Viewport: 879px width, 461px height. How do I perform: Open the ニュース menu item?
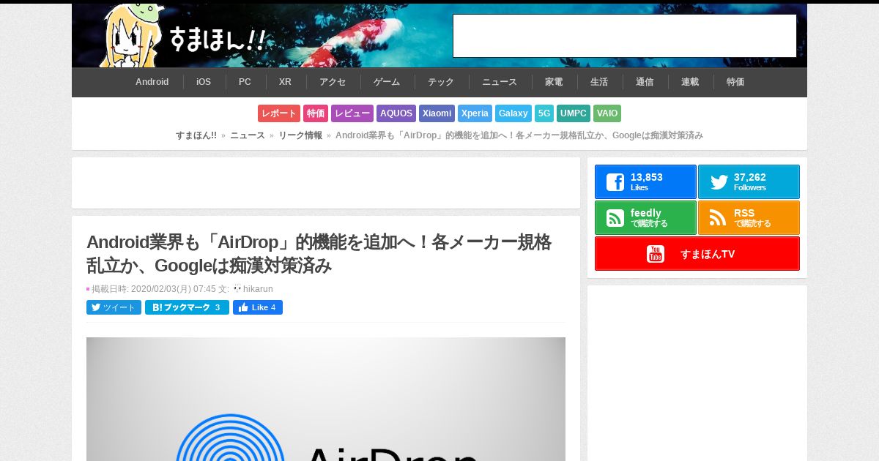coord(500,82)
